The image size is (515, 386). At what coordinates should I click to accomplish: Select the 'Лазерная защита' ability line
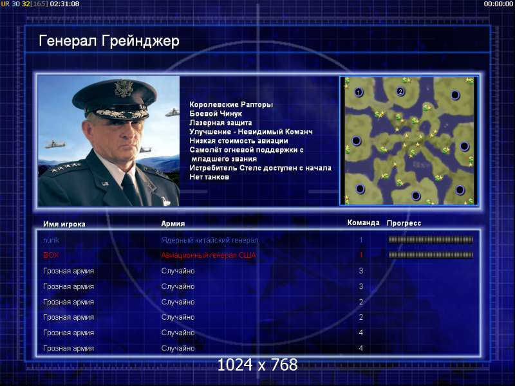tap(221, 123)
